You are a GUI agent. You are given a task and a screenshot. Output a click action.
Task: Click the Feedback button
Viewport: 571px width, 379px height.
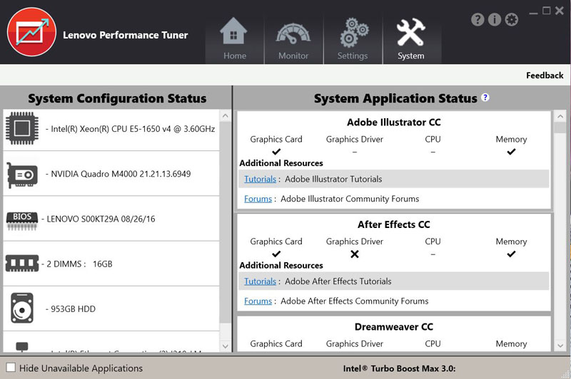pos(545,76)
